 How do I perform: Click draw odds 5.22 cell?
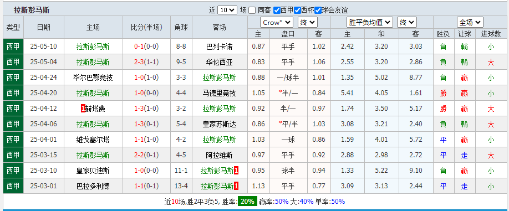pyautogui.click(x=381, y=171)
